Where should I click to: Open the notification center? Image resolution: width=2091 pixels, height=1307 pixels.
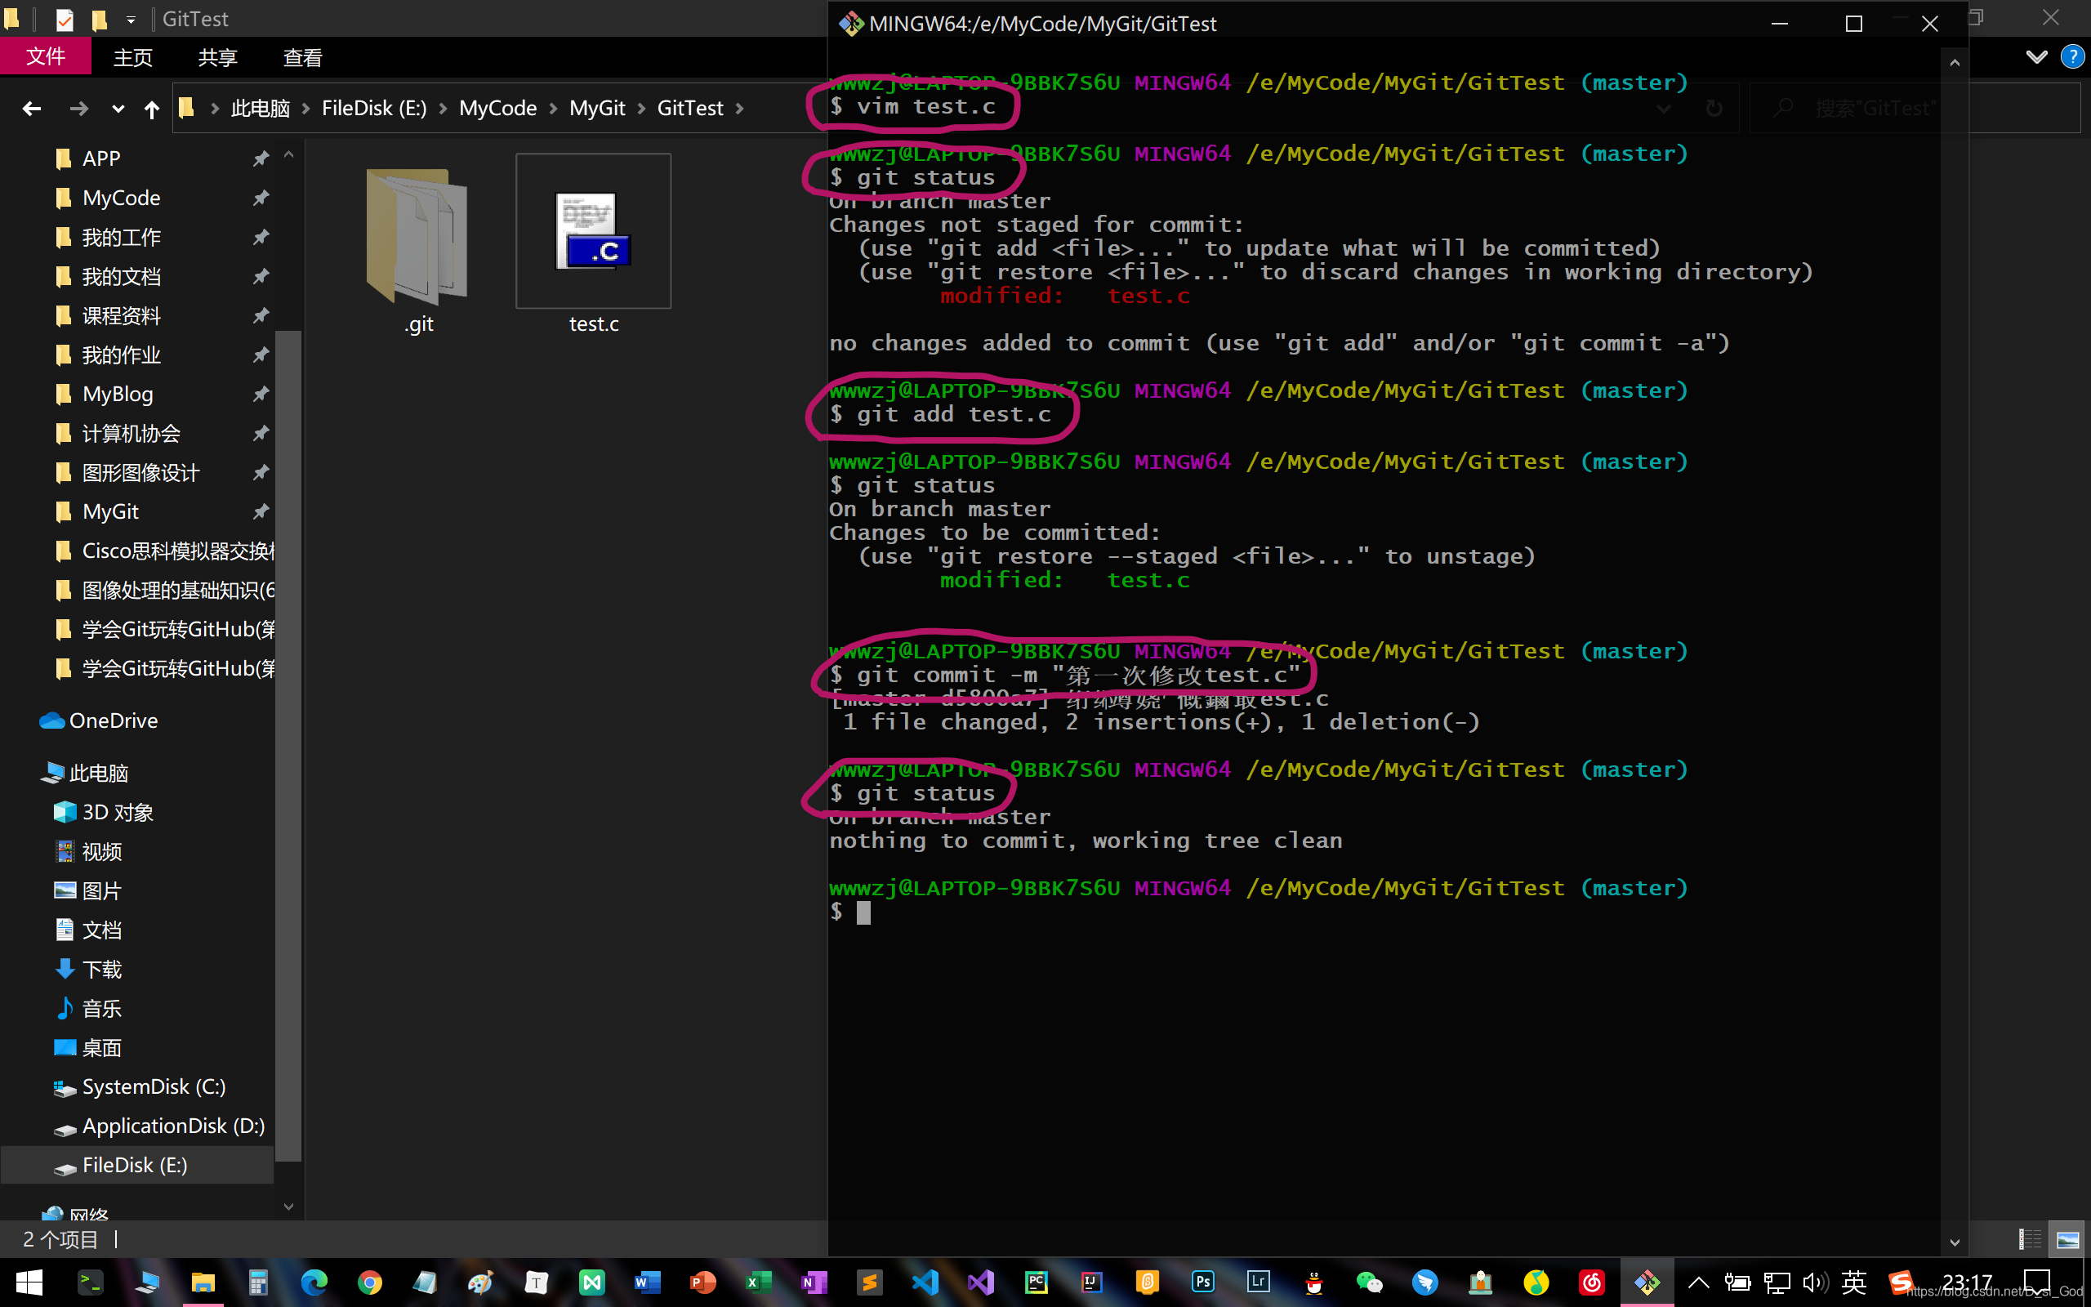tap(2036, 1282)
